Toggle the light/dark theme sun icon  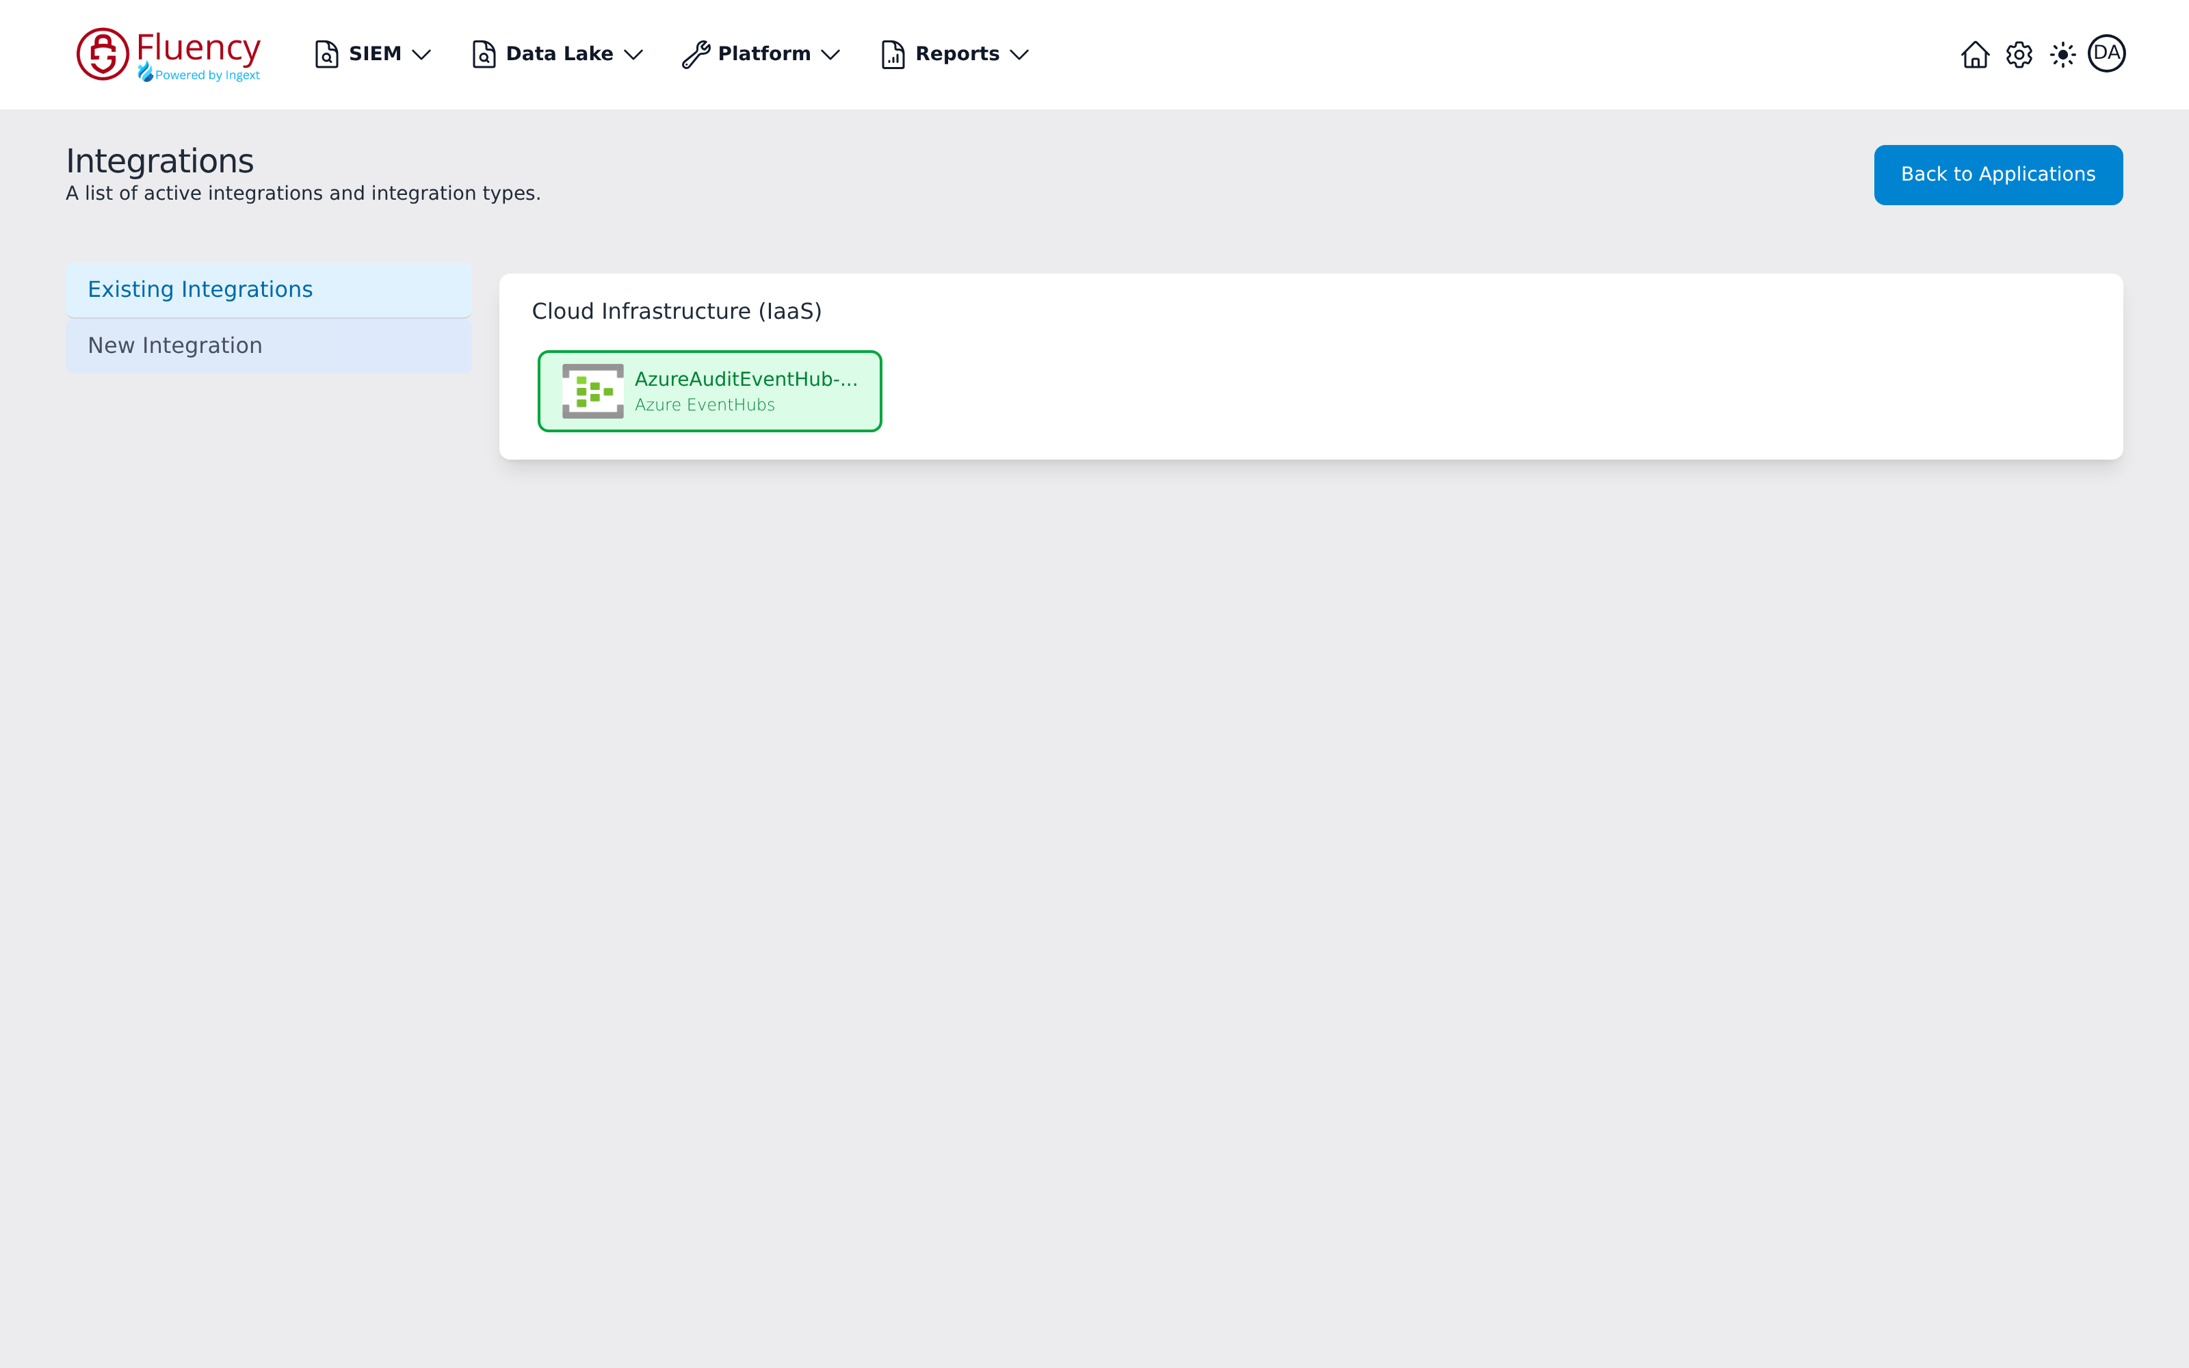(2062, 54)
